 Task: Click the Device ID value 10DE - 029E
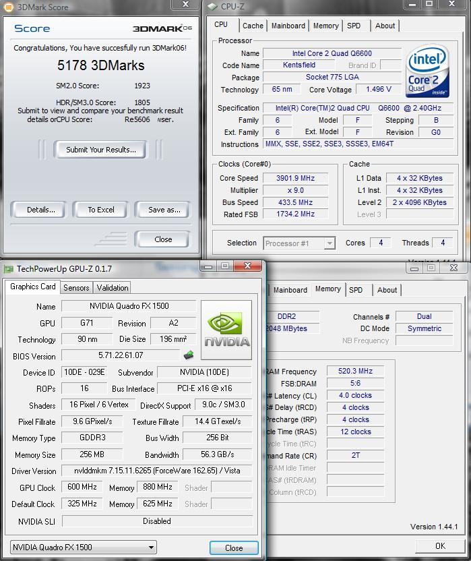84,372
